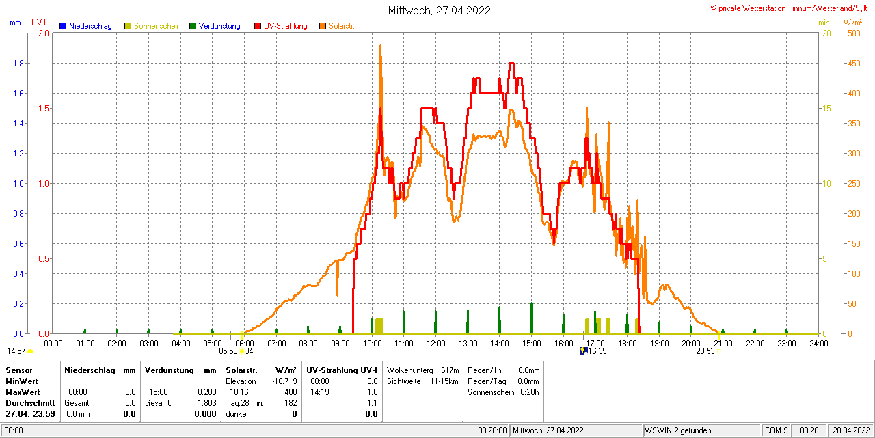Click the orange Solarstr. legend swatch
The width and height of the screenshot is (875, 438).
click(323, 26)
